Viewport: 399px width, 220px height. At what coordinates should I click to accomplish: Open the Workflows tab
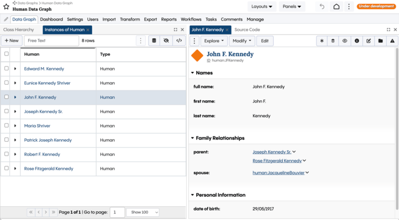point(191,19)
